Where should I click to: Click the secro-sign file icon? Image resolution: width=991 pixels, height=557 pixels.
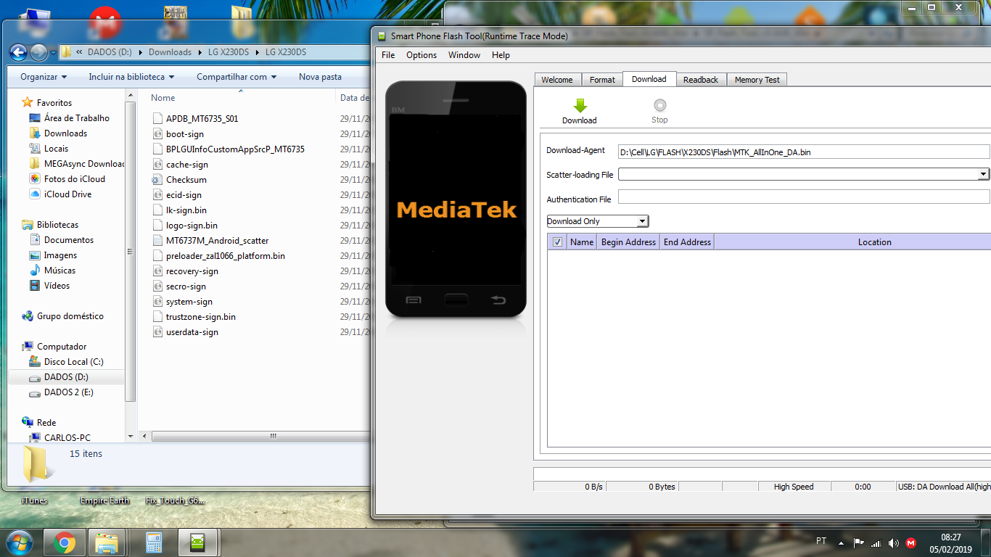(x=158, y=286)
